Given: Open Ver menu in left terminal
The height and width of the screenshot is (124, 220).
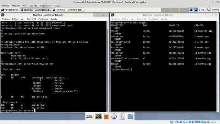Looking at the screenshot, I should [x=23, y=19].
